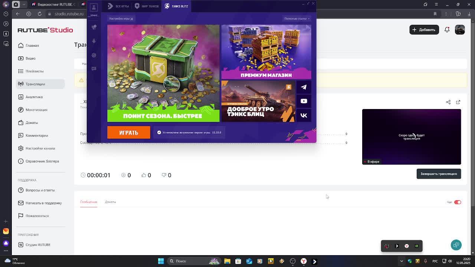Image resolution: width=475 pixels, height=267 pixels.
Task: Toggle the Чат switch off
Action: pos(458,202)
